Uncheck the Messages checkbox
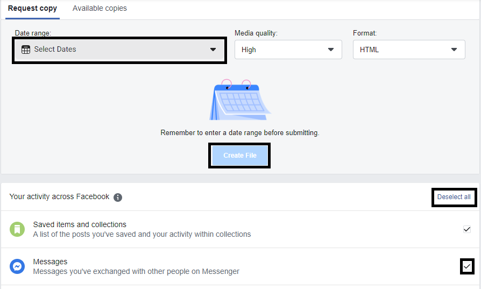This screenshot has width=481, height=289. pos(466,266)
